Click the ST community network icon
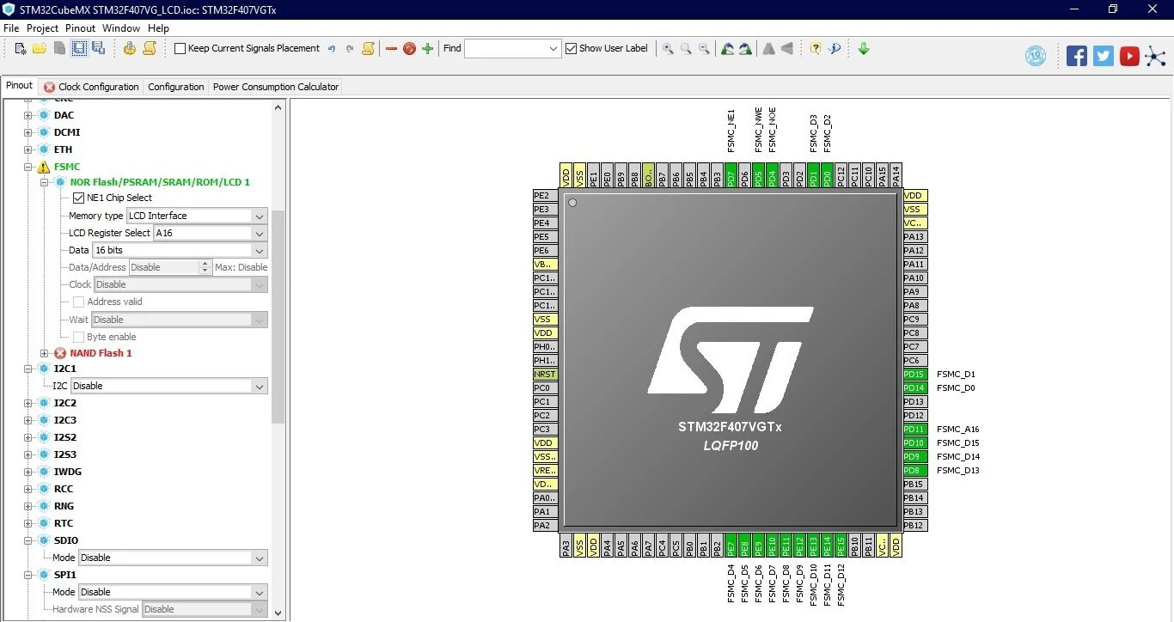Screen dimensions: 1174x622 [x=1156, y=57]
